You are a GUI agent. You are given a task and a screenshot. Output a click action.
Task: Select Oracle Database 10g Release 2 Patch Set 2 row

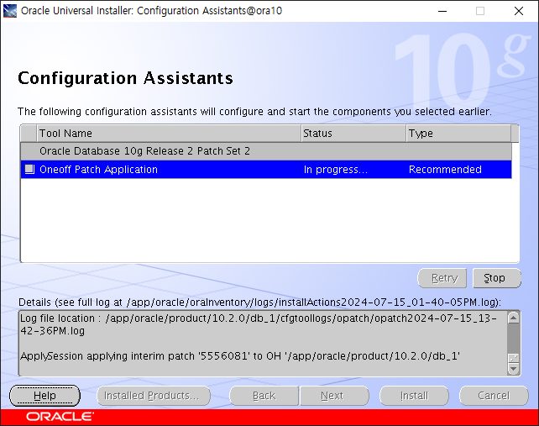(x=266, y=151)
